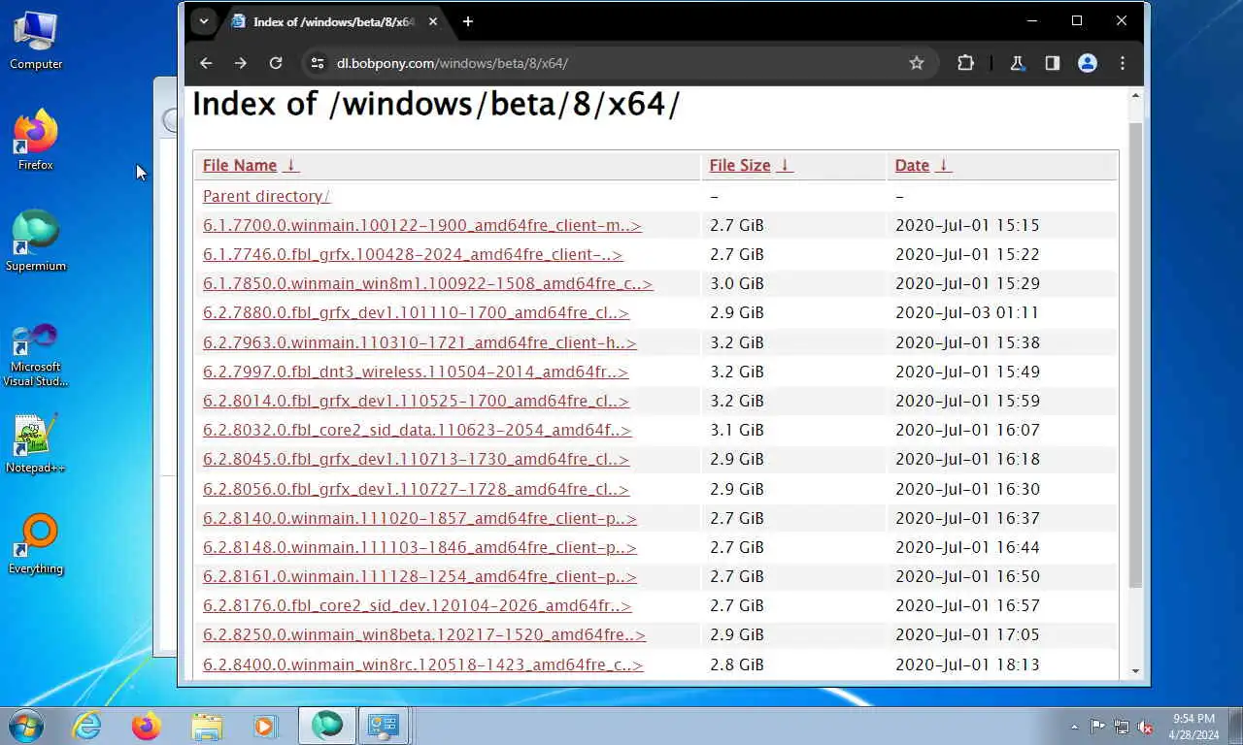This screenshot has height=745, width=1243.
Task: Sort descending by File Size arrow
Action: (x=785, y=165)
